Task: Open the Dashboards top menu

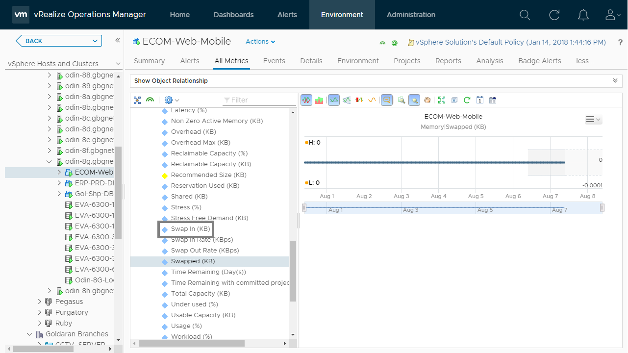Action: pos(233,15)
